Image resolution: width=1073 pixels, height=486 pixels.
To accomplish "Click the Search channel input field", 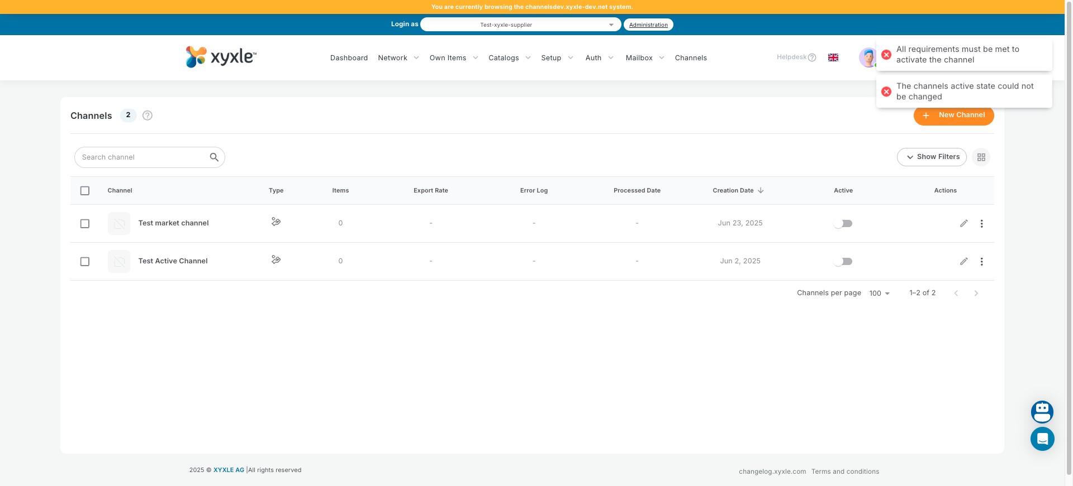I will (x=143, y=157).
